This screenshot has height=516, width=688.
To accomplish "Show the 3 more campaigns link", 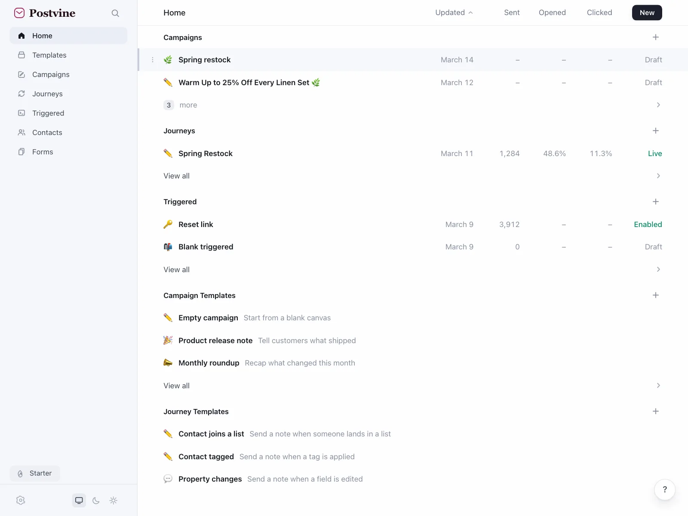I will [x=180, y=105].
